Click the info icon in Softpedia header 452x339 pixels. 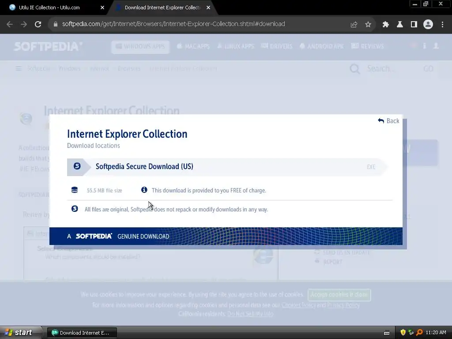click(x=424, y=46)
